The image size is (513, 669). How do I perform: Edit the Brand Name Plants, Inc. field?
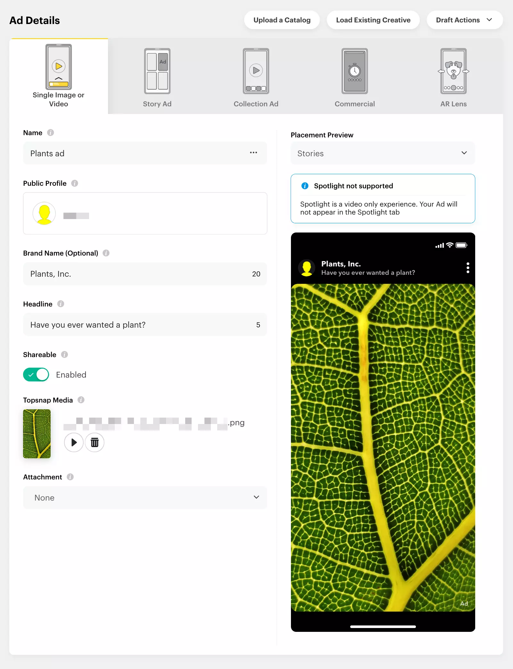[x=145, y=274]
